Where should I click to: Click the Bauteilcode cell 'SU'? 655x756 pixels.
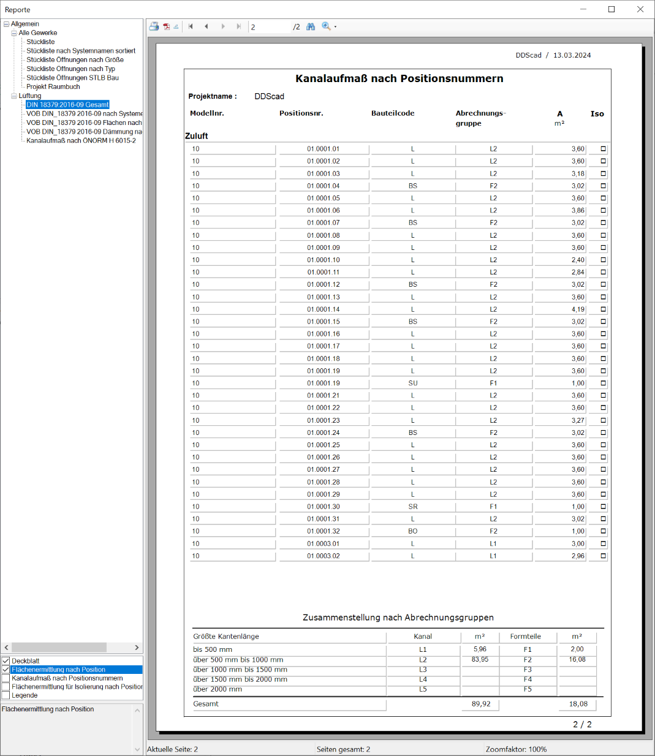pos(413,384)
